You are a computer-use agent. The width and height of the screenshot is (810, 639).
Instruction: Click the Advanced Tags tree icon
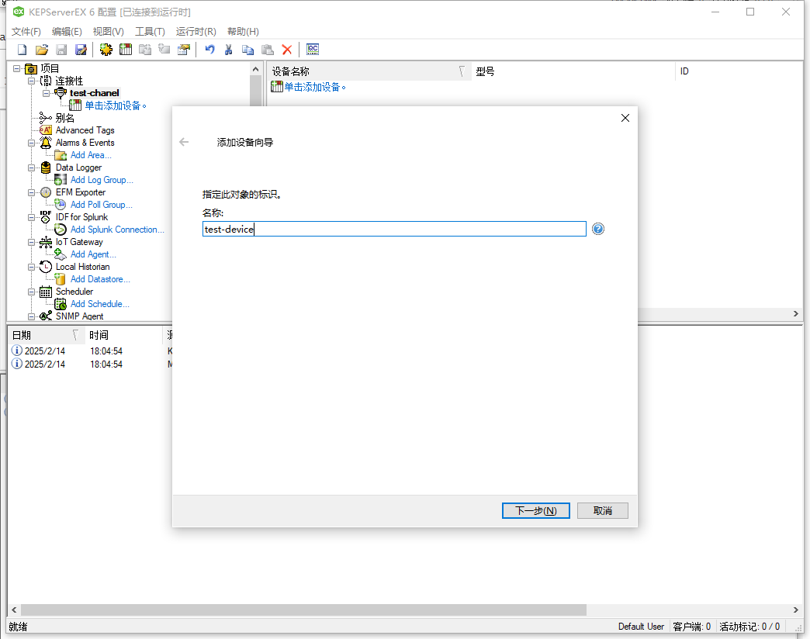(x=46, y=130)
